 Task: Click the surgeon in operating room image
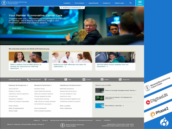(x=115, y=57)
